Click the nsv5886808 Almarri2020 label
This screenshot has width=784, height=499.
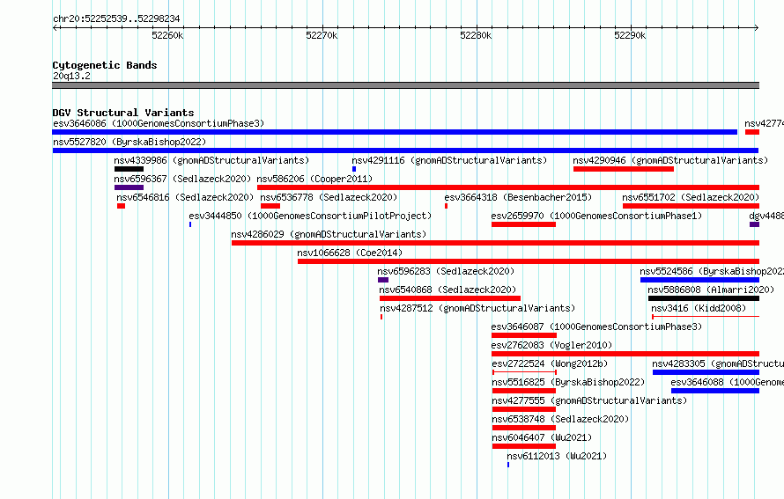(711, 290)
